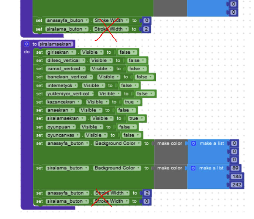This screenshot has height=219, width=254.
Task: Change the false value in girisekran row
Action: tap(127, 52)
